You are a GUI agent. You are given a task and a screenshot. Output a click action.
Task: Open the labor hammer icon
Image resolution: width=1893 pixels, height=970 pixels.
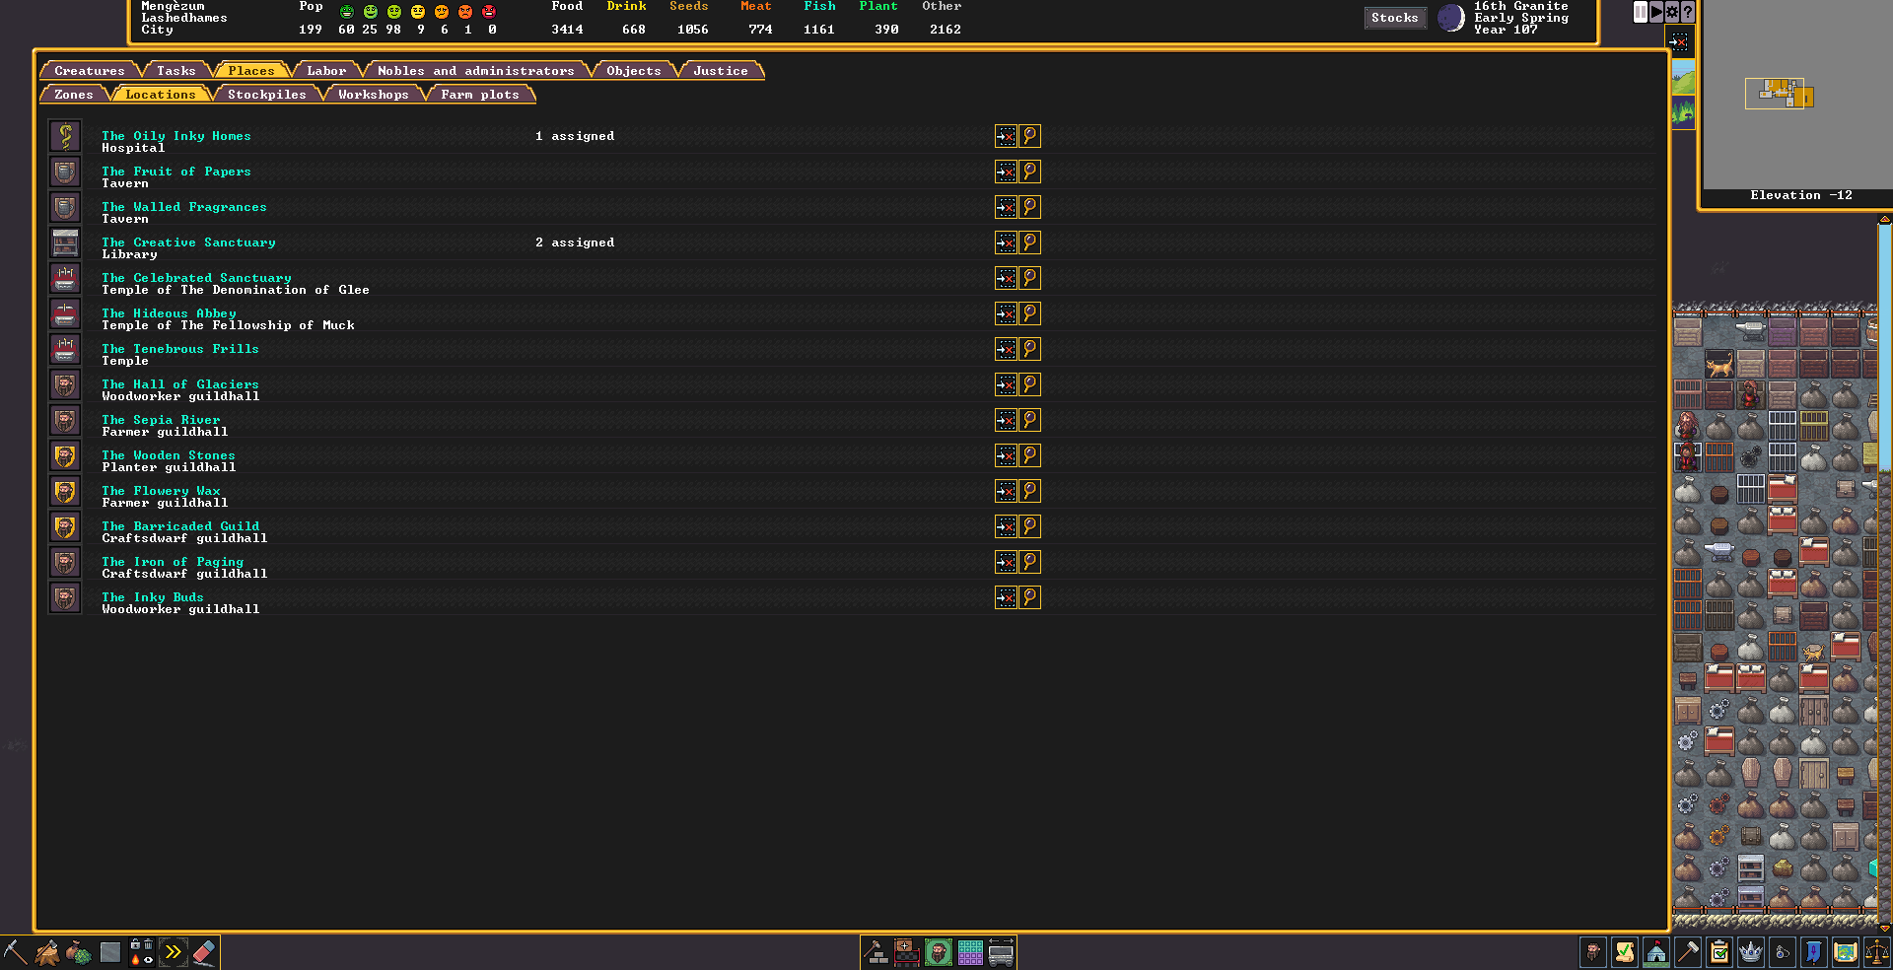click(1688, 952)
